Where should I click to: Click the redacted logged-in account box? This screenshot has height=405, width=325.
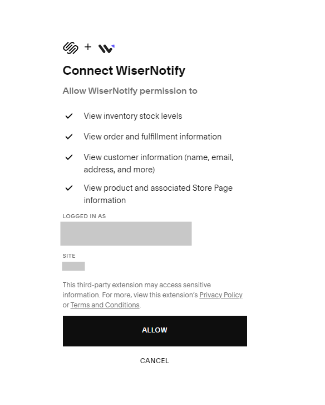(126, 234)
